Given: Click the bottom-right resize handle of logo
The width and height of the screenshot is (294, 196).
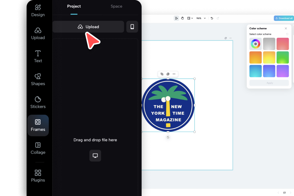Looking at the screenshot, I should 195,132.
